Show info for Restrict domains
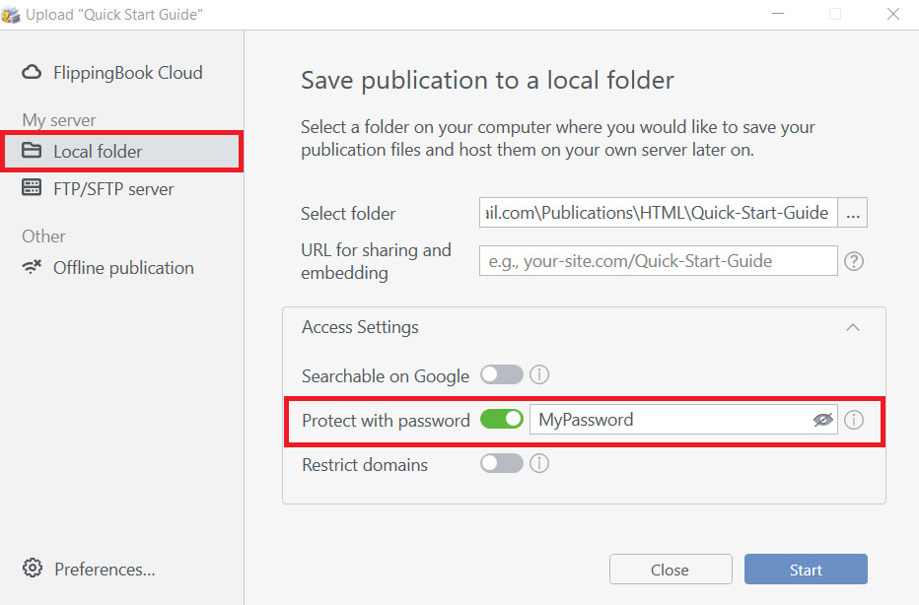The width and height of the screenshot is (919, 605). 539,464
